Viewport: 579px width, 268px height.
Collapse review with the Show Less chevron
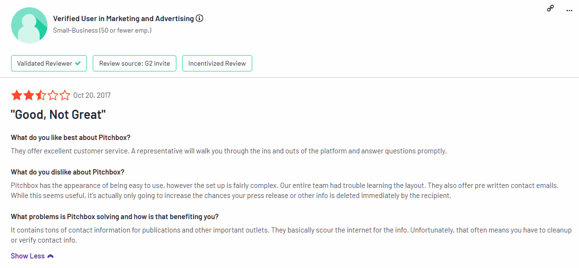click(x=50, y=256)
